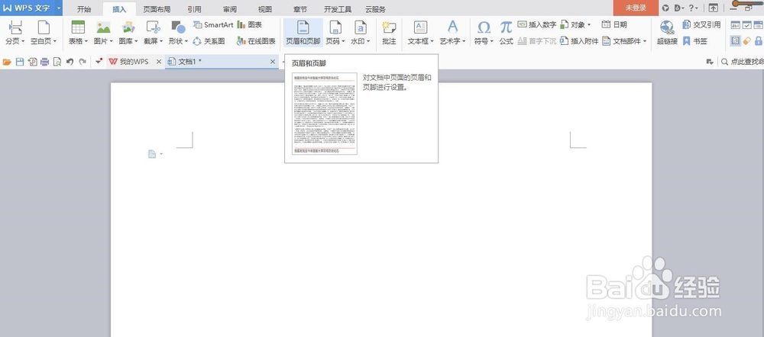Open the online charts 在线图表

[x=256, y=41]
